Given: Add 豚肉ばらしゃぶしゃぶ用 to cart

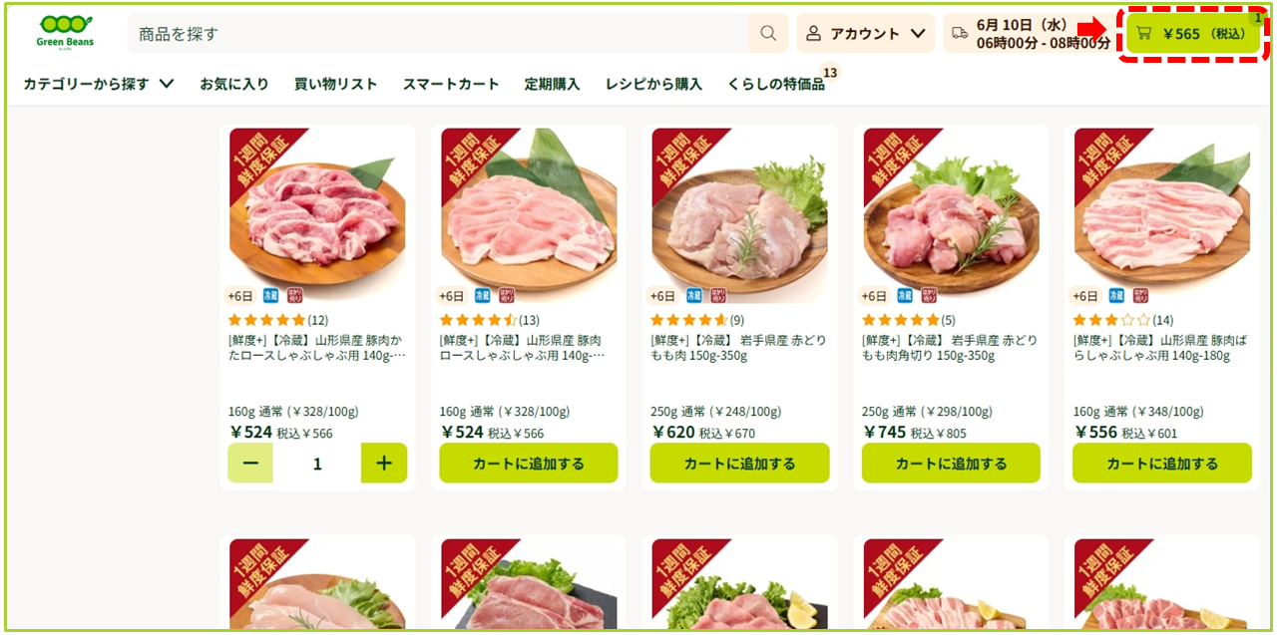Looking at the screenshot, I should click(x=1162, y=464).
